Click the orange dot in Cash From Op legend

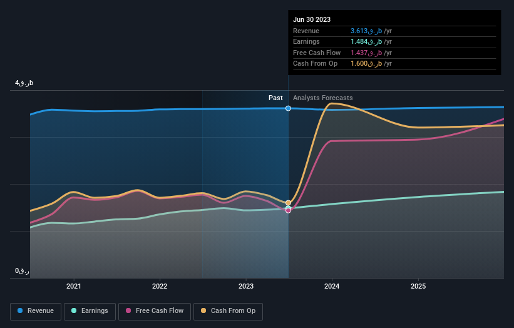click(x=203, y=310)
